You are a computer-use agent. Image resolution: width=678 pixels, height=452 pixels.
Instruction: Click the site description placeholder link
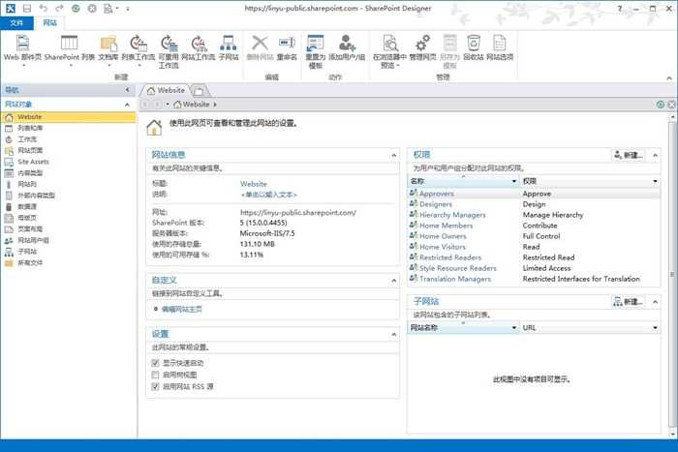[268, 195]
